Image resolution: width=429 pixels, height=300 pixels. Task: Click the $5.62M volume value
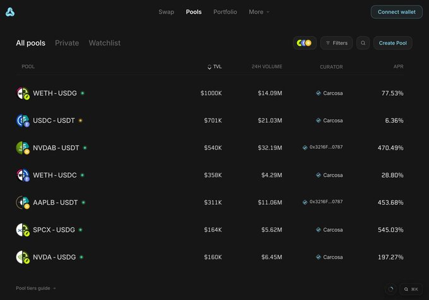(x=272, y=230)
